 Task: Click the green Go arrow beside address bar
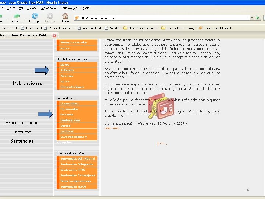258,18
